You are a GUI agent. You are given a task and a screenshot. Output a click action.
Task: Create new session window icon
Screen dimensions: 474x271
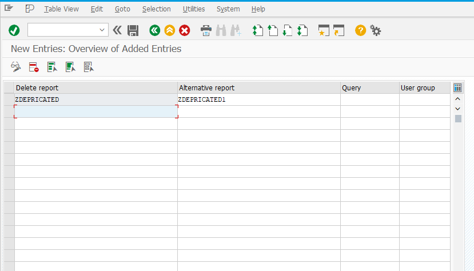[x=324, y=30]
